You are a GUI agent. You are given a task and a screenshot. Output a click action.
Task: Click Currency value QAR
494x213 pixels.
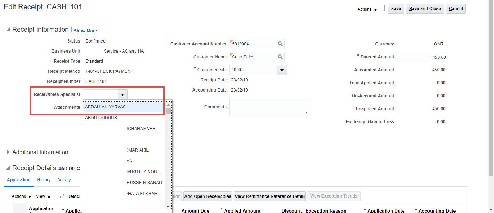439,44
